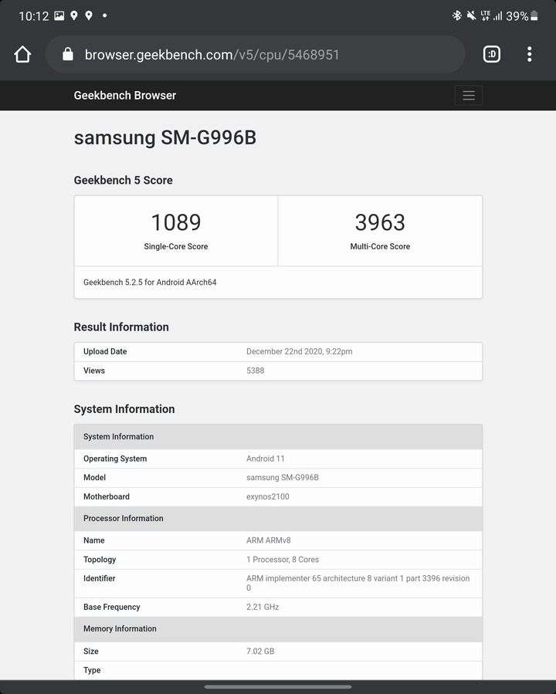Tap the URL address field

click(256, 55)
